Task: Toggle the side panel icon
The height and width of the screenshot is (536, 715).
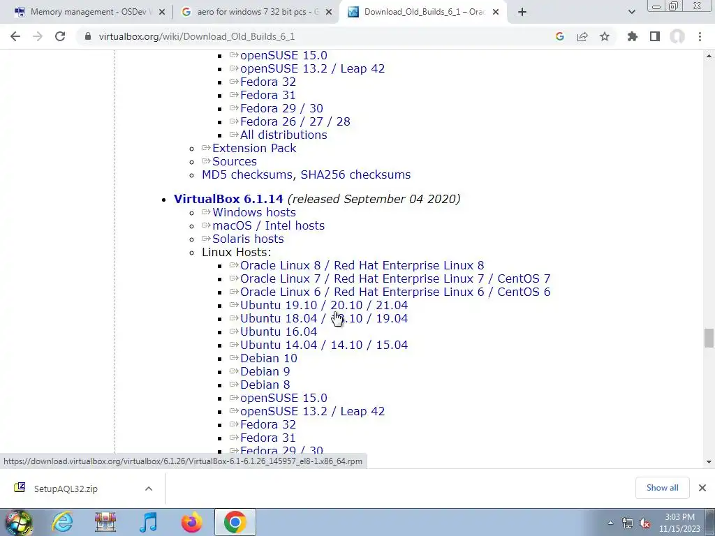Action: 655,36
